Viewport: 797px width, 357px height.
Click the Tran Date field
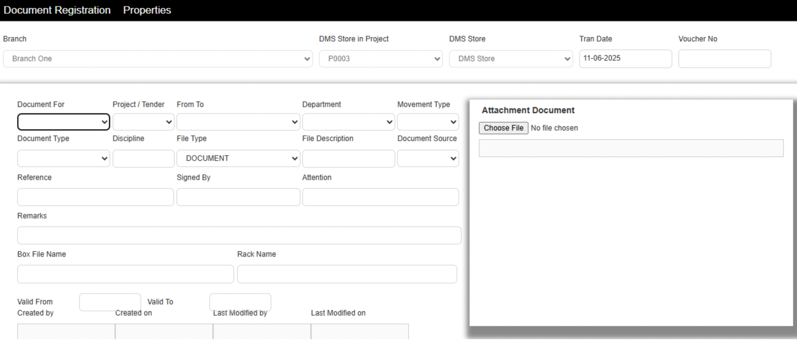coord(625,58)
